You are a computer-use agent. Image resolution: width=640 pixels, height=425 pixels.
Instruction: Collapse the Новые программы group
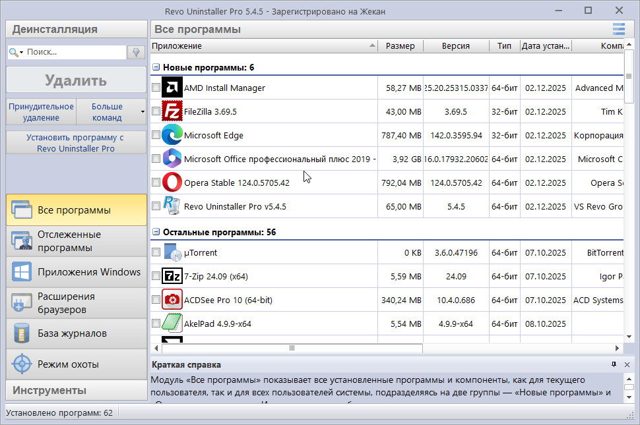(x=156, y=67)
